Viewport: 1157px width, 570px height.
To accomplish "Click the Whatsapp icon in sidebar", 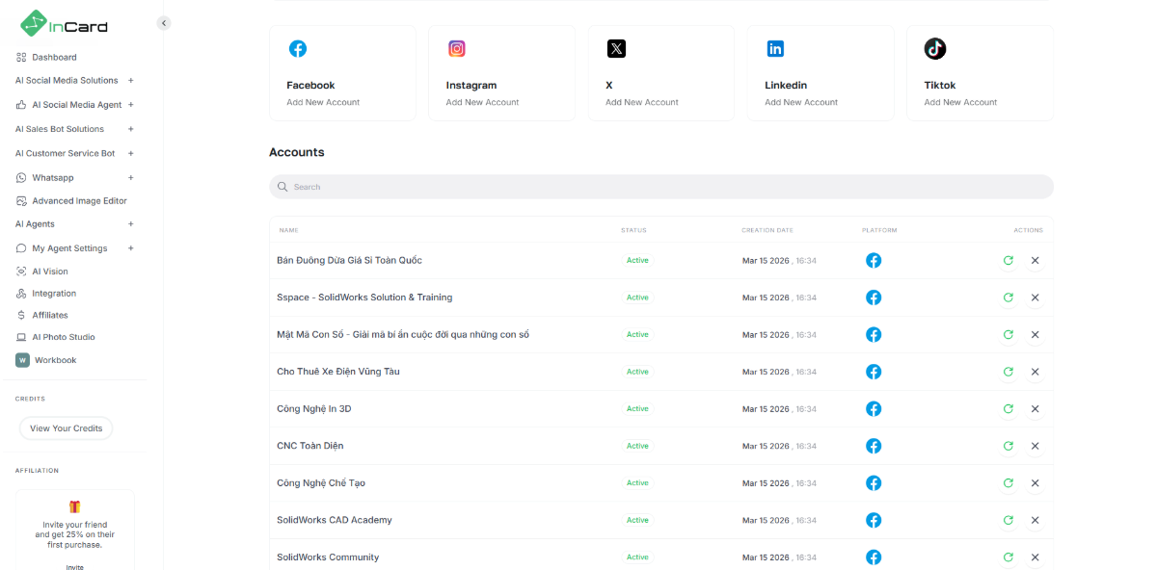I will coord(21,178).
